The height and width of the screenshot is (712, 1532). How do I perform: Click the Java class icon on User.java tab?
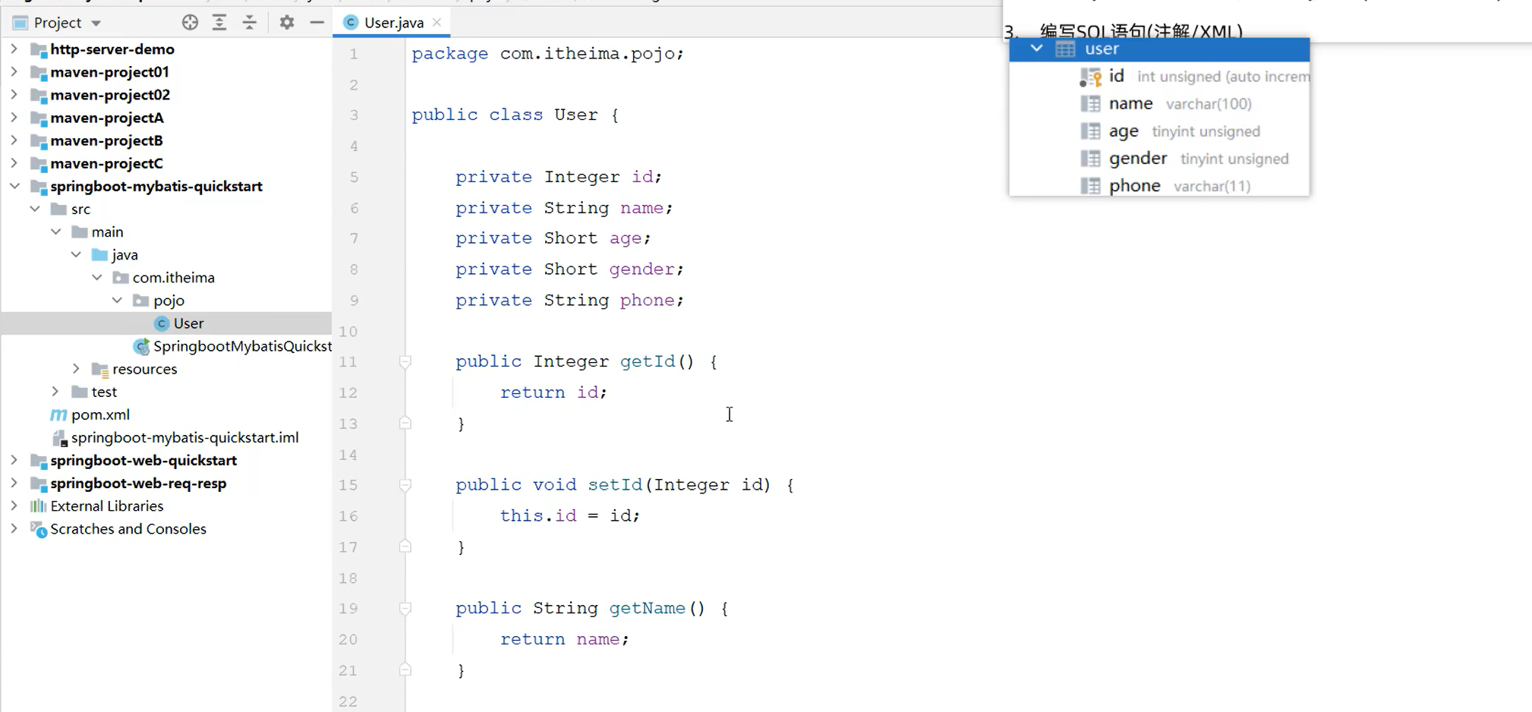click(350, 22)
